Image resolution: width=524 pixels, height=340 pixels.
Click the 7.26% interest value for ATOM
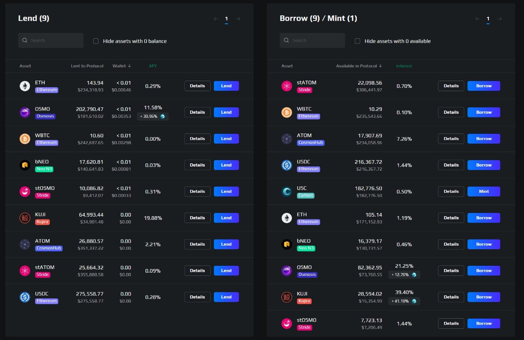(x=404, y=139)
